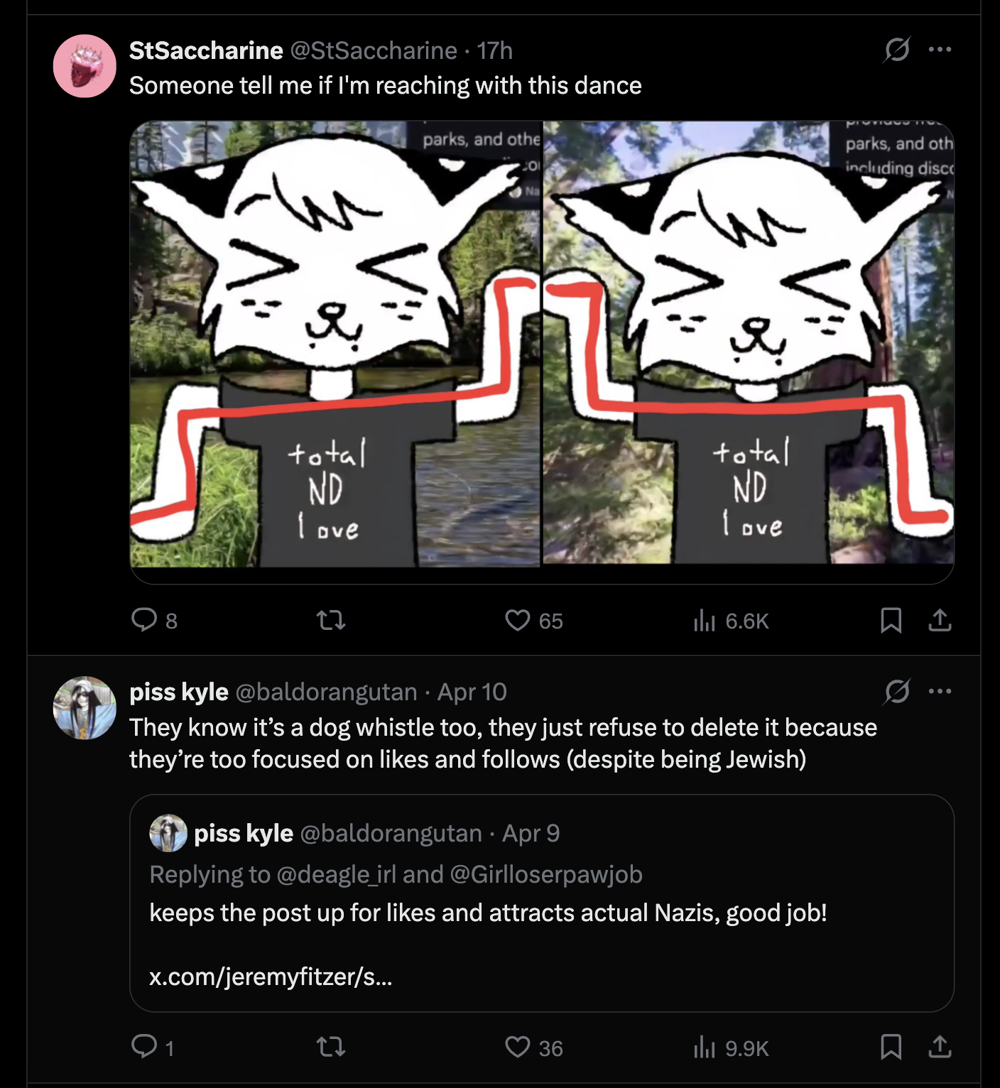Open the @StSaccharine username link
This screenshot has height=1088, width=1000.
(373, 50)
